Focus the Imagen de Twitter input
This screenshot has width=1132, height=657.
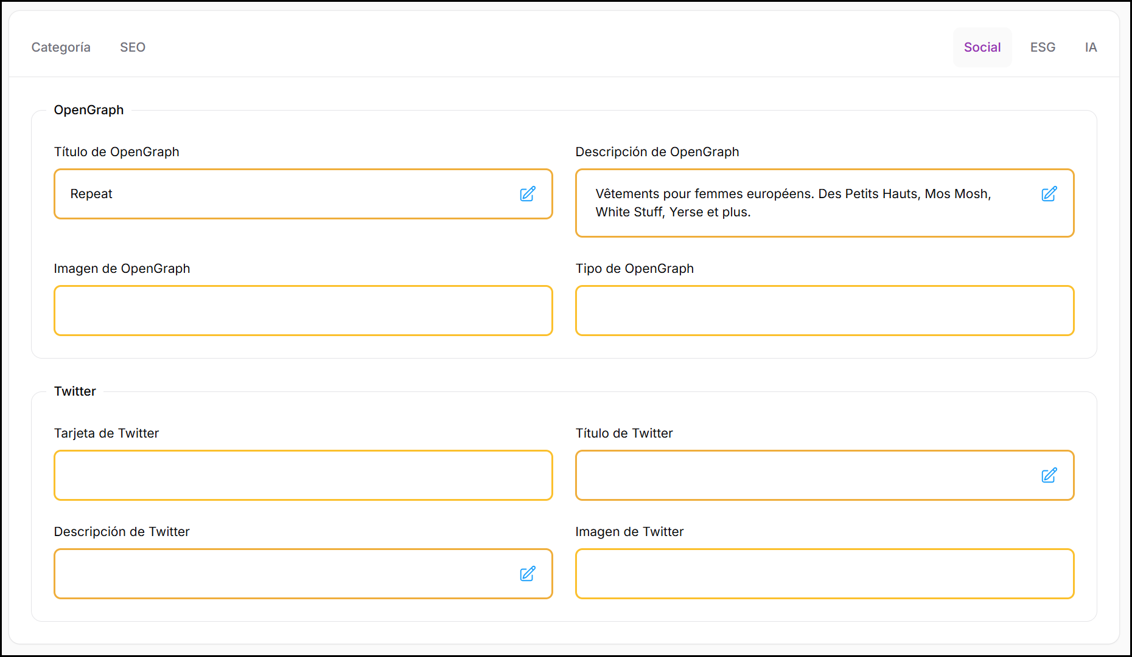825,574
